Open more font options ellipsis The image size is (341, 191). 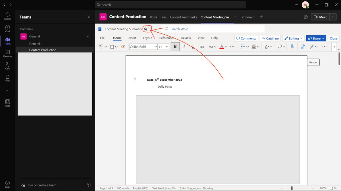(232, 47)
